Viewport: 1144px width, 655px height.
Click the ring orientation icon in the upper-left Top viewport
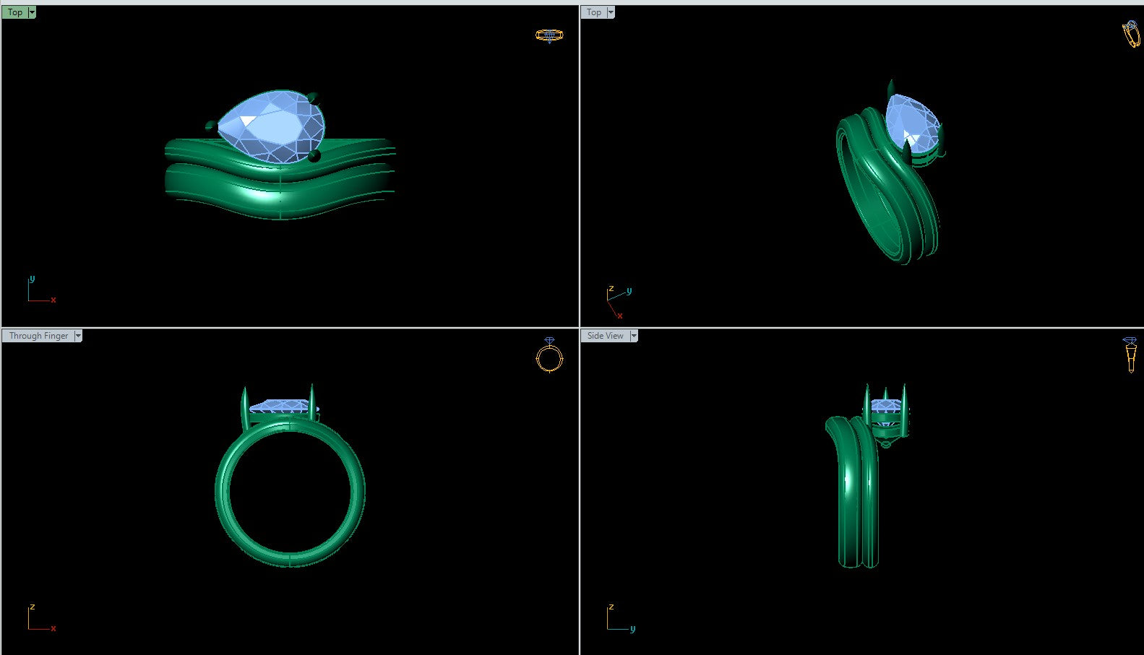click(549, 35)
